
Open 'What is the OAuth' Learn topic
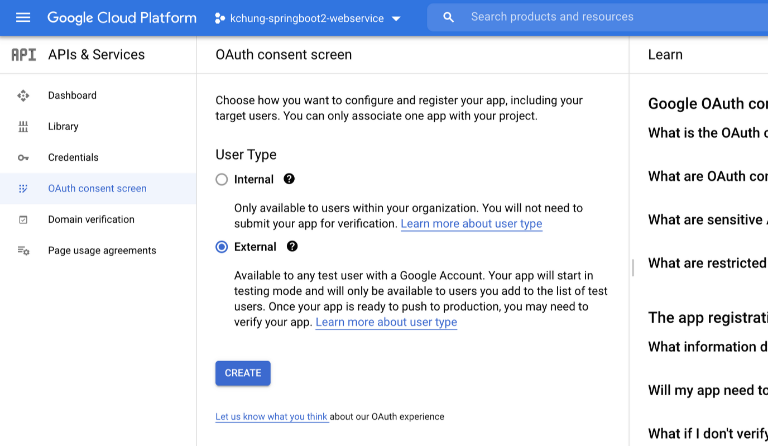click(x=708, y=133)
